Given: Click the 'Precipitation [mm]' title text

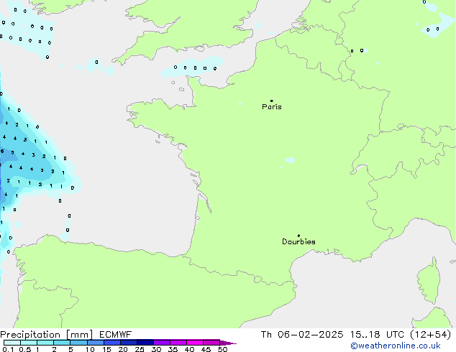Looking at the screenshot, I should 47,335.
